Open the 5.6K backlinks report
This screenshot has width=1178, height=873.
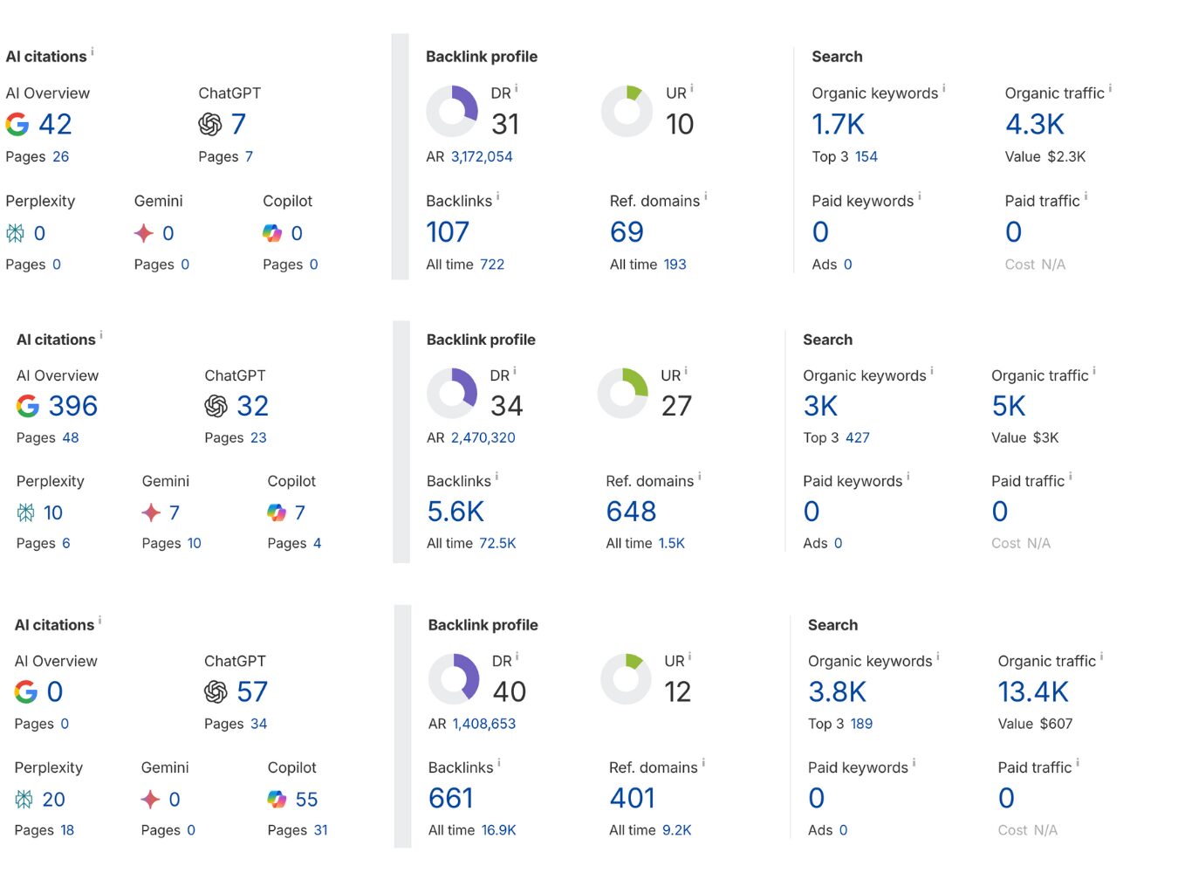[x=455, y=512]
